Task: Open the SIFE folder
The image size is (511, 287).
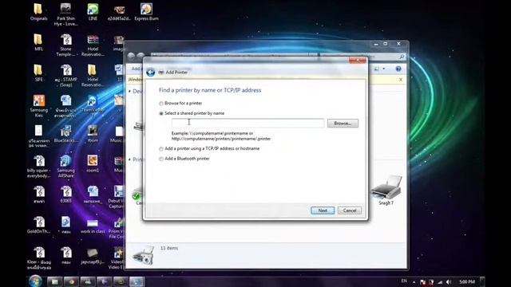Action: click(38, 73)
